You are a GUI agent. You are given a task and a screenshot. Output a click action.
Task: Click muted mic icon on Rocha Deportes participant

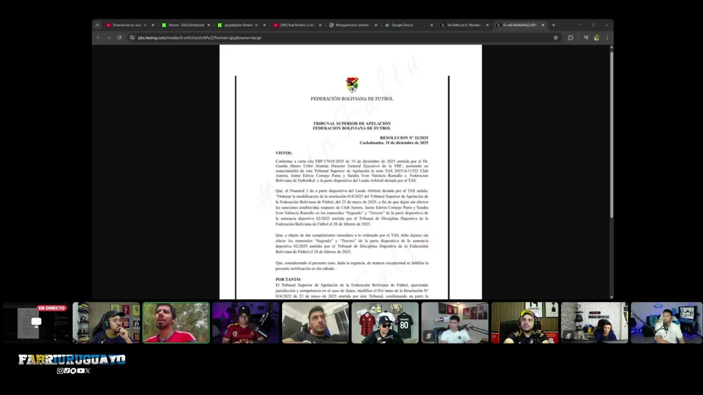click(x=568, y=336)
